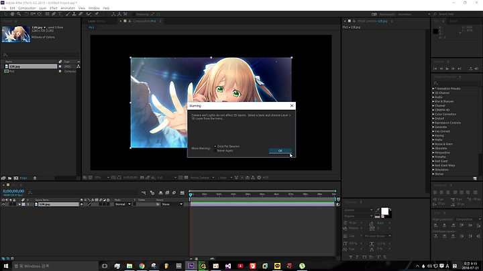Select the Clone Stamp tool
Image resolution: width=483 pixels, height=271 pixels.
click(74, 14)
